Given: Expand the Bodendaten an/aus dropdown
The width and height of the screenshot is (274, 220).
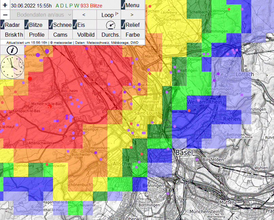Looking at the screenshot, I should (x=41, y=15).
